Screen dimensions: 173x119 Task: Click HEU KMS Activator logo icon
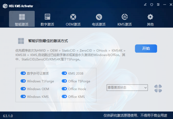point(5,6)
